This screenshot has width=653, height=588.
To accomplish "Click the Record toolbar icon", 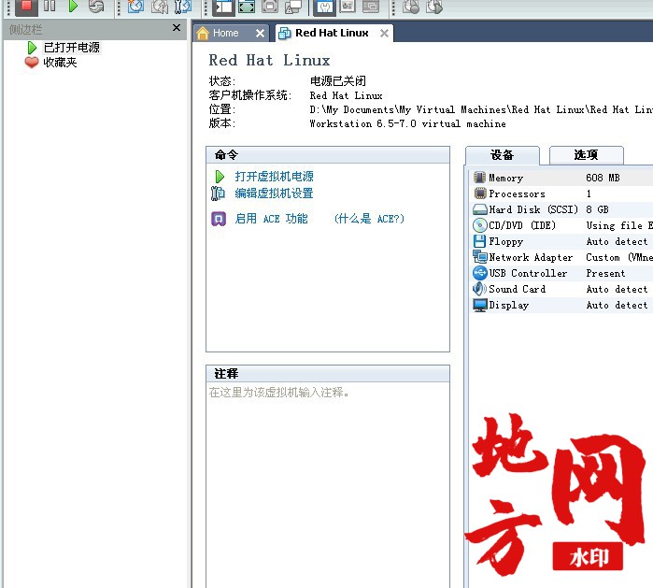I will click(411, 6).
